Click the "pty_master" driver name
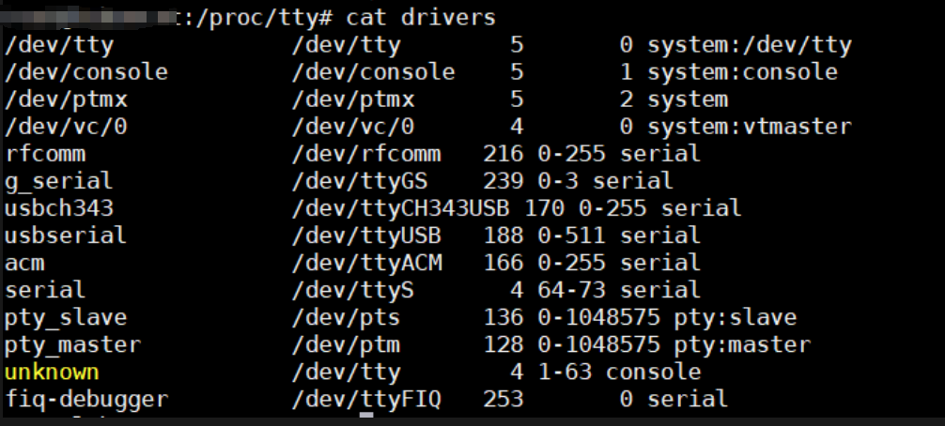 [72, 344]
